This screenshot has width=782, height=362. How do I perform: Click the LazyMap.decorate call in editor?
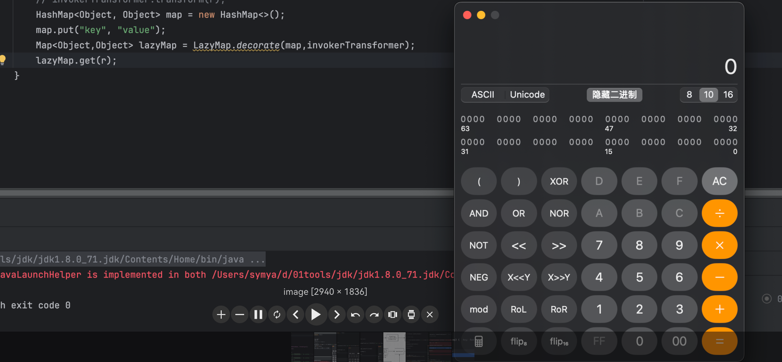click(x=236, y=45)
